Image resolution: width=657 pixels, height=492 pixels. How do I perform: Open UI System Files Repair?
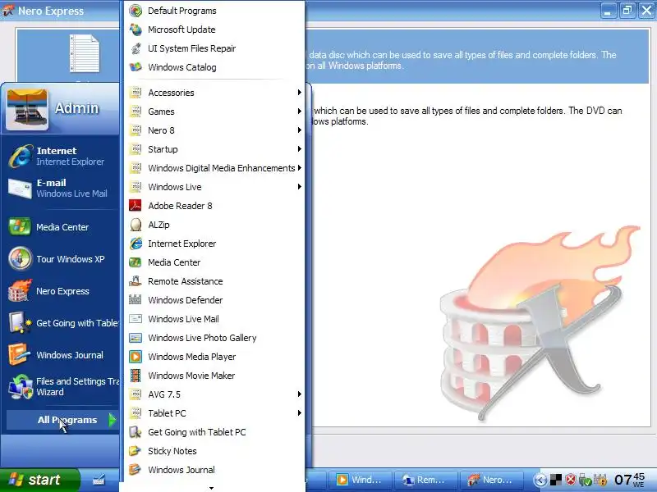pos(214,48)
